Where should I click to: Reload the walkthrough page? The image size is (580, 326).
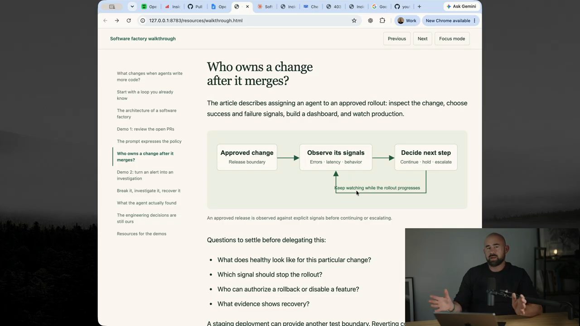tap(129, 20)
